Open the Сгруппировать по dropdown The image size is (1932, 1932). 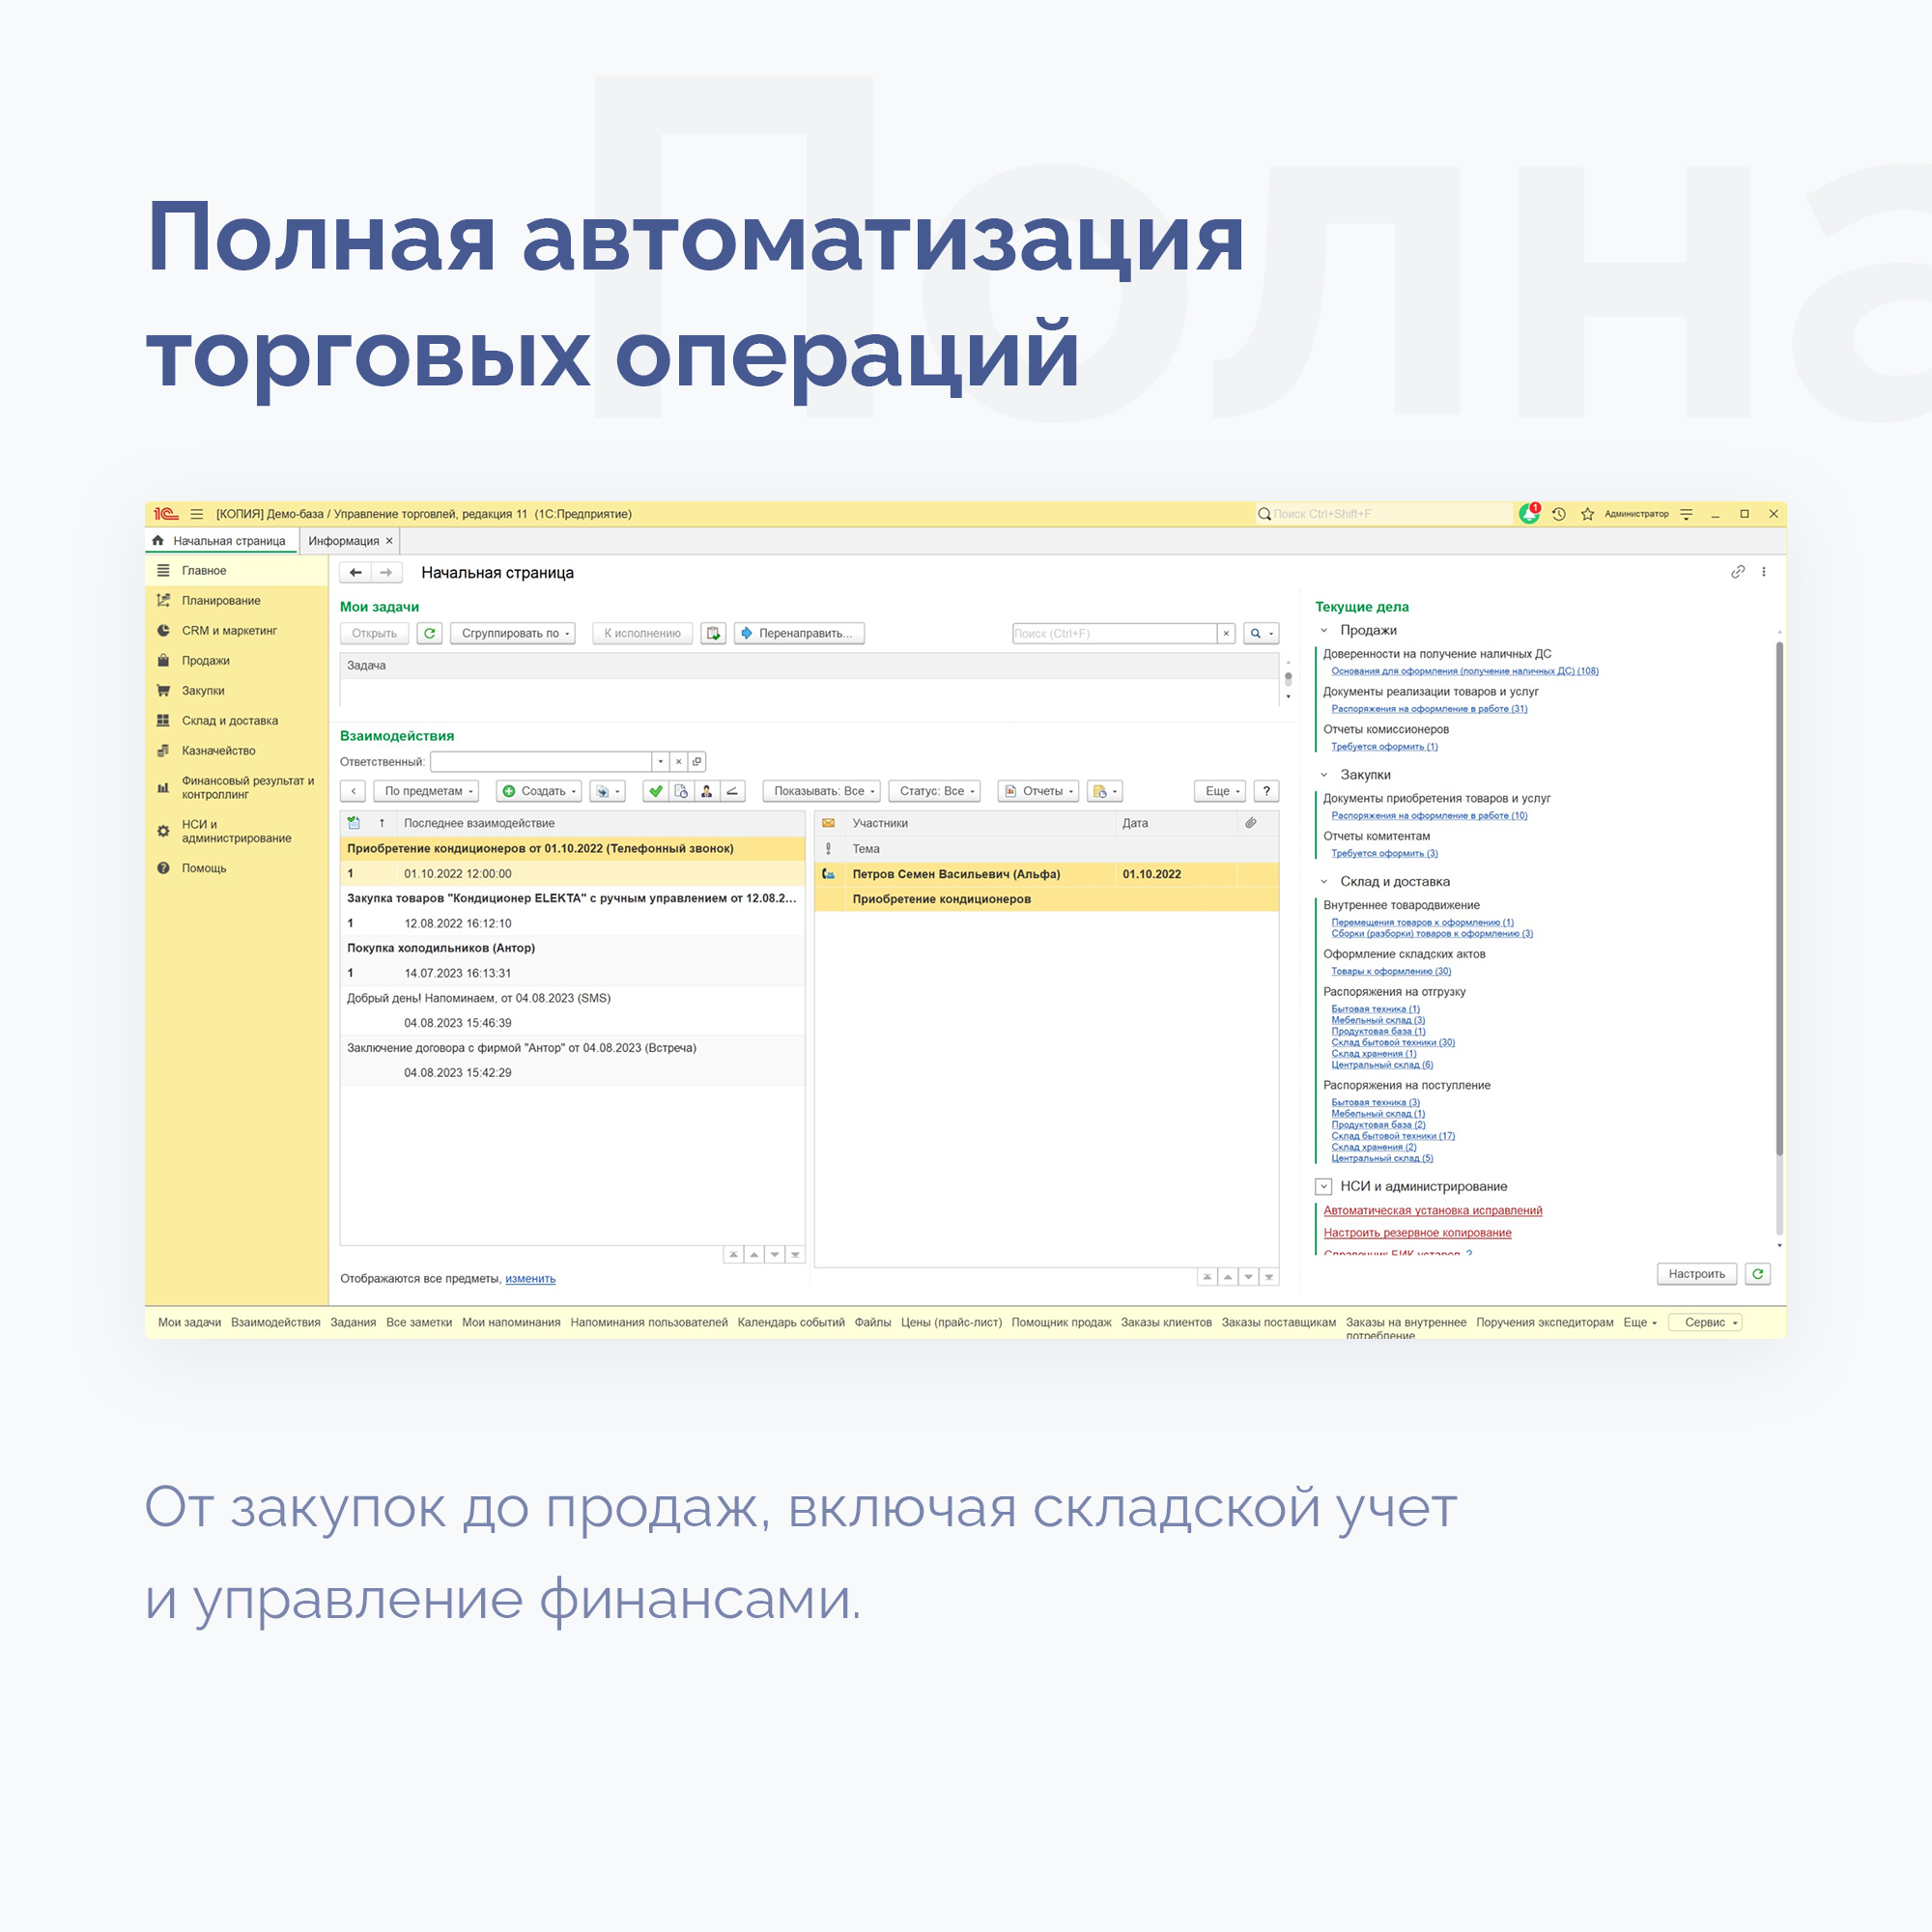[513, 633]
